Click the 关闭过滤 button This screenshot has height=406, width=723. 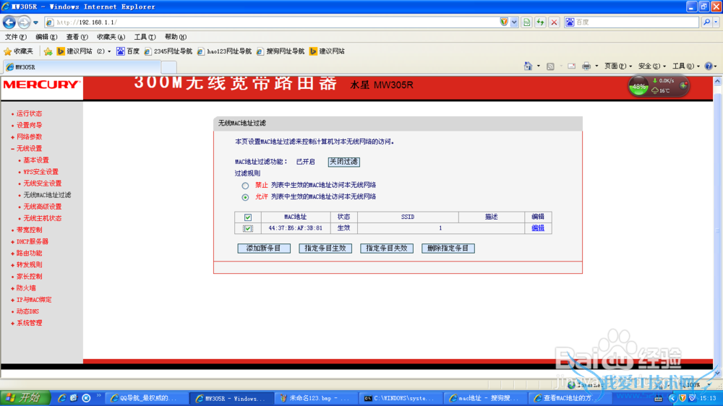coord(343,162)
